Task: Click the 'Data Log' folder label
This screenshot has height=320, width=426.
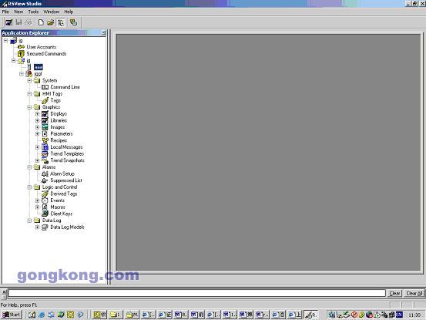Action: [52, 221]
